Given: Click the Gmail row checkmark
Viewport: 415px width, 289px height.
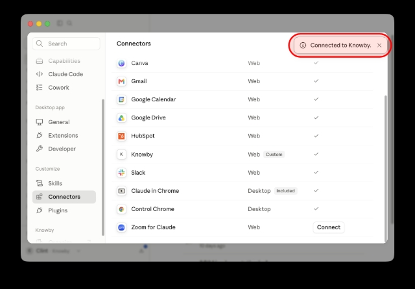Looking at the screenshot, I should coord(316,81).
